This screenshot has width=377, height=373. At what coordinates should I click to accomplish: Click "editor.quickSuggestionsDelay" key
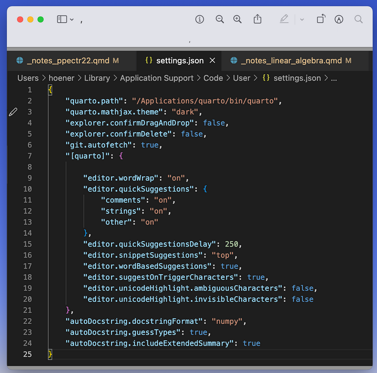150,244
